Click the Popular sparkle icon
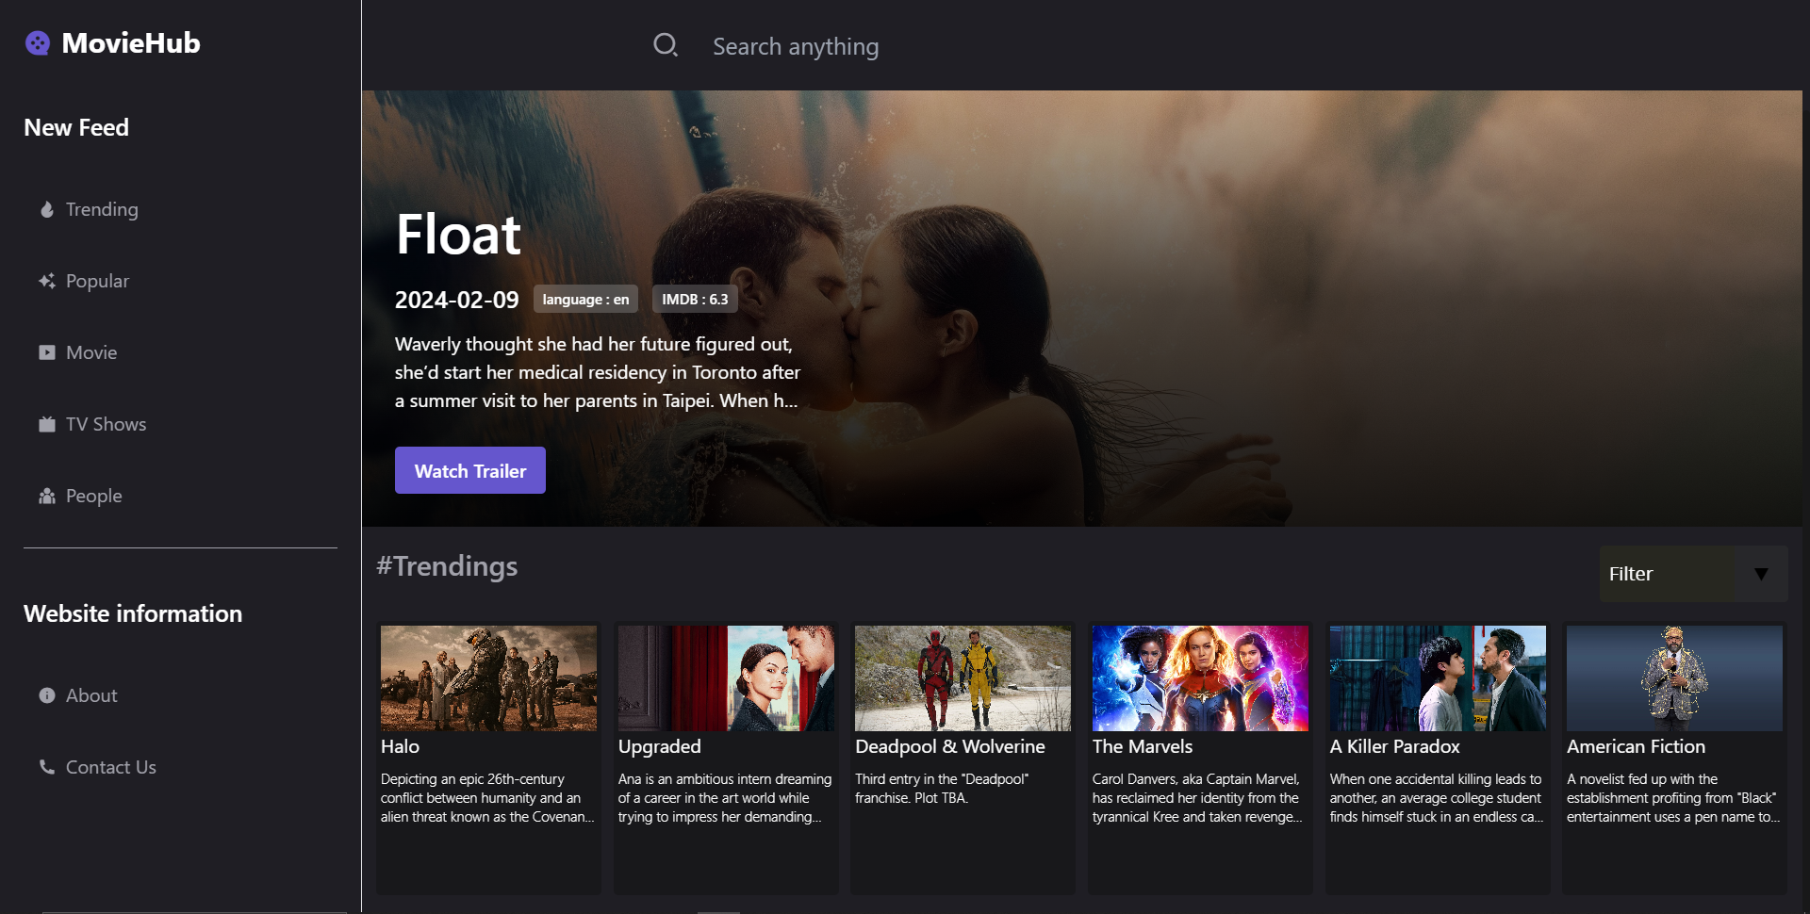 (x=46, y=281)
